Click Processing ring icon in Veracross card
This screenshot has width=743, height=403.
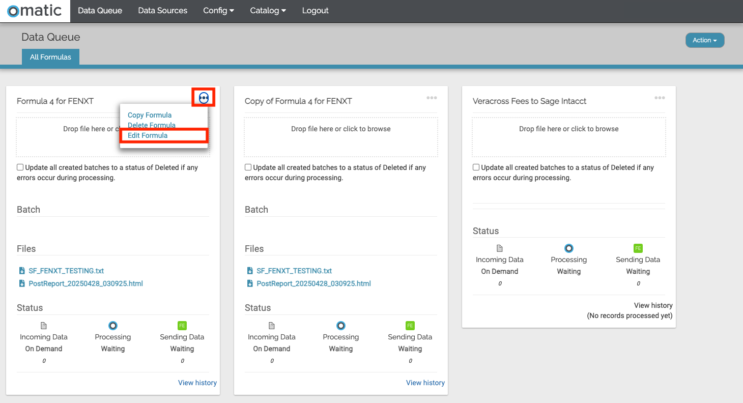[x=569, y=248]
